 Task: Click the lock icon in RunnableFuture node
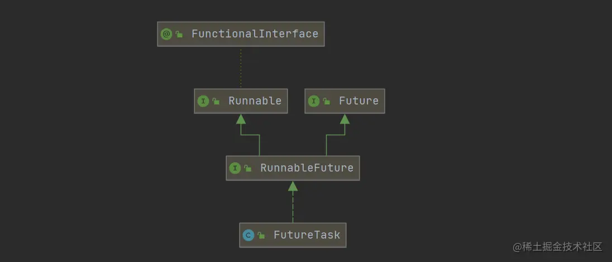pos(248,168)
